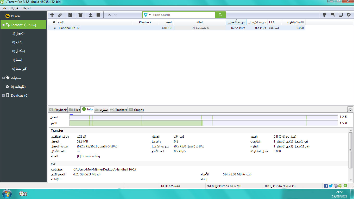Open the search provider dropdown arrow
Viewport: 354px width, 199px height.
(150, 15)
